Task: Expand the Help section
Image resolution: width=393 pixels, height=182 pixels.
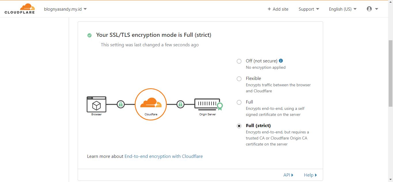Action: tap(310, 175)
